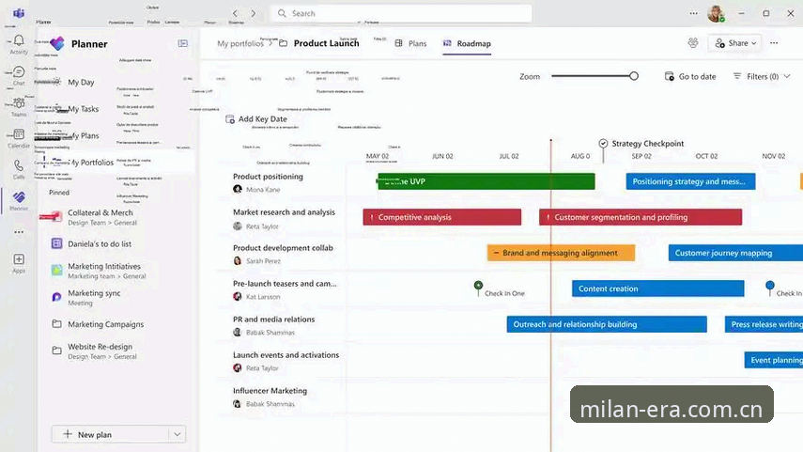
Task: Click the orange Brand and messaging alignment bar
Action: pyautogui.click(x=561, y=253)
